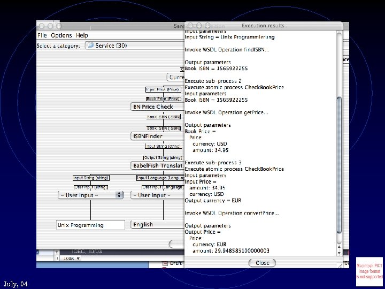Click the Execution results window title bar

pyautogui.click(x=263, y=26)
